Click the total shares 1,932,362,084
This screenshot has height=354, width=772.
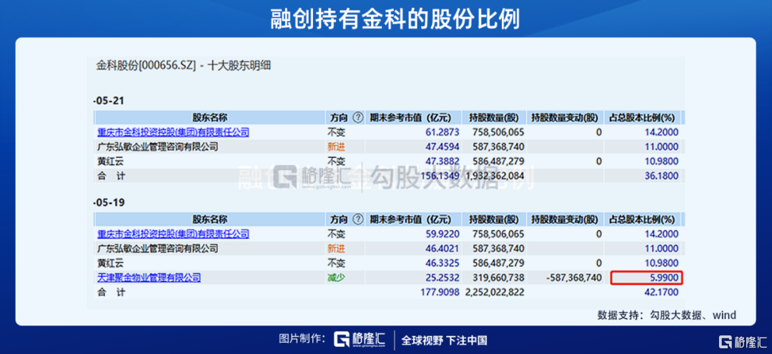tap(493, 176)
